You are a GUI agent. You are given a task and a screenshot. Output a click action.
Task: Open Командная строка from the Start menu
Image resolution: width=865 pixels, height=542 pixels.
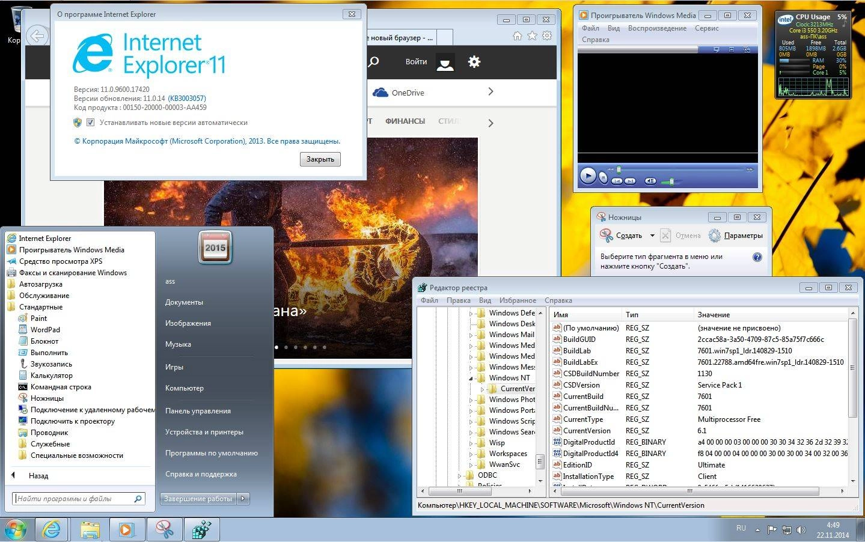(x=61, y=387)
